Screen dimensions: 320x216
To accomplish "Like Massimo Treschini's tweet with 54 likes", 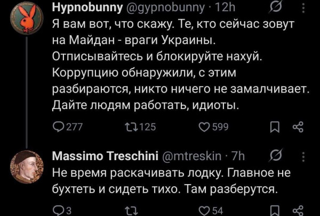I will 202,211.
